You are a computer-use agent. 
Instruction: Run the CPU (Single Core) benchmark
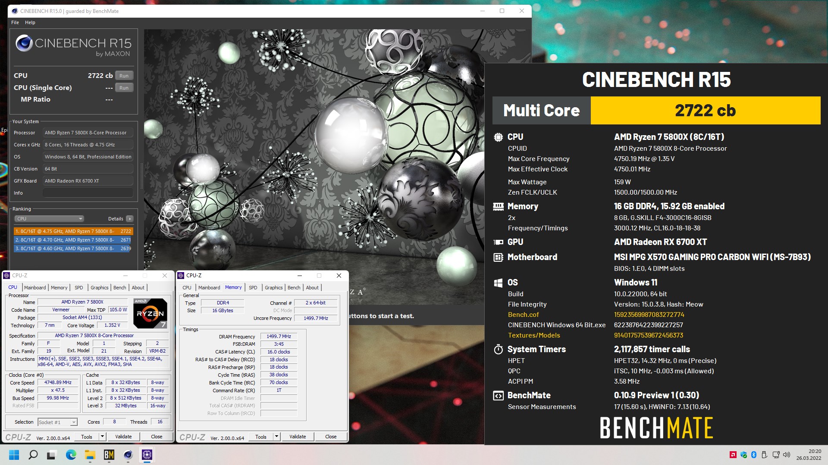tap(124, 88)
